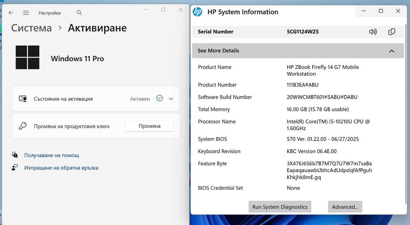This screenshot has height=225, width=410.
Task: Click the Product Number label
Action: pos(217,85)
